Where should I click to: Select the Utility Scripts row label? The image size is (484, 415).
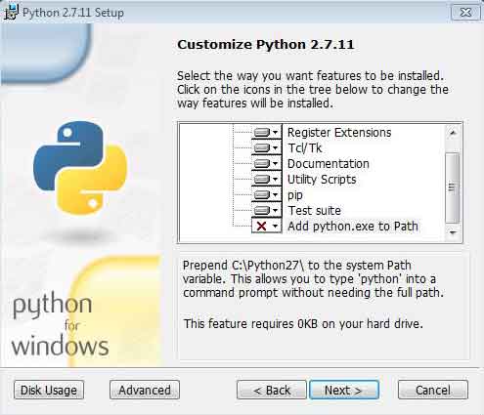point(322,180)
